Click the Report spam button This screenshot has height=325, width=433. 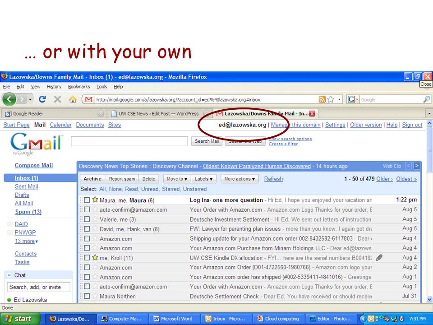point(122,179)
